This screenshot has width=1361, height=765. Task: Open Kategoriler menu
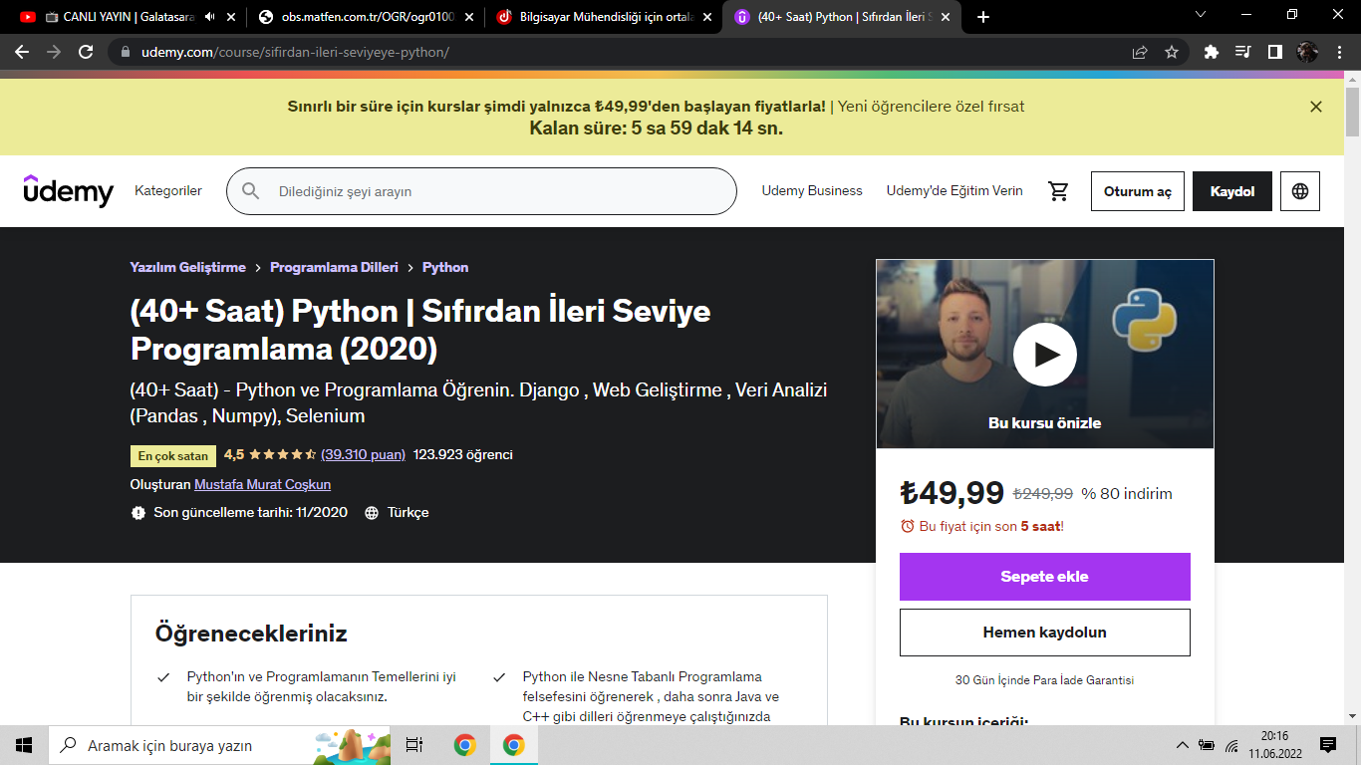168,191
